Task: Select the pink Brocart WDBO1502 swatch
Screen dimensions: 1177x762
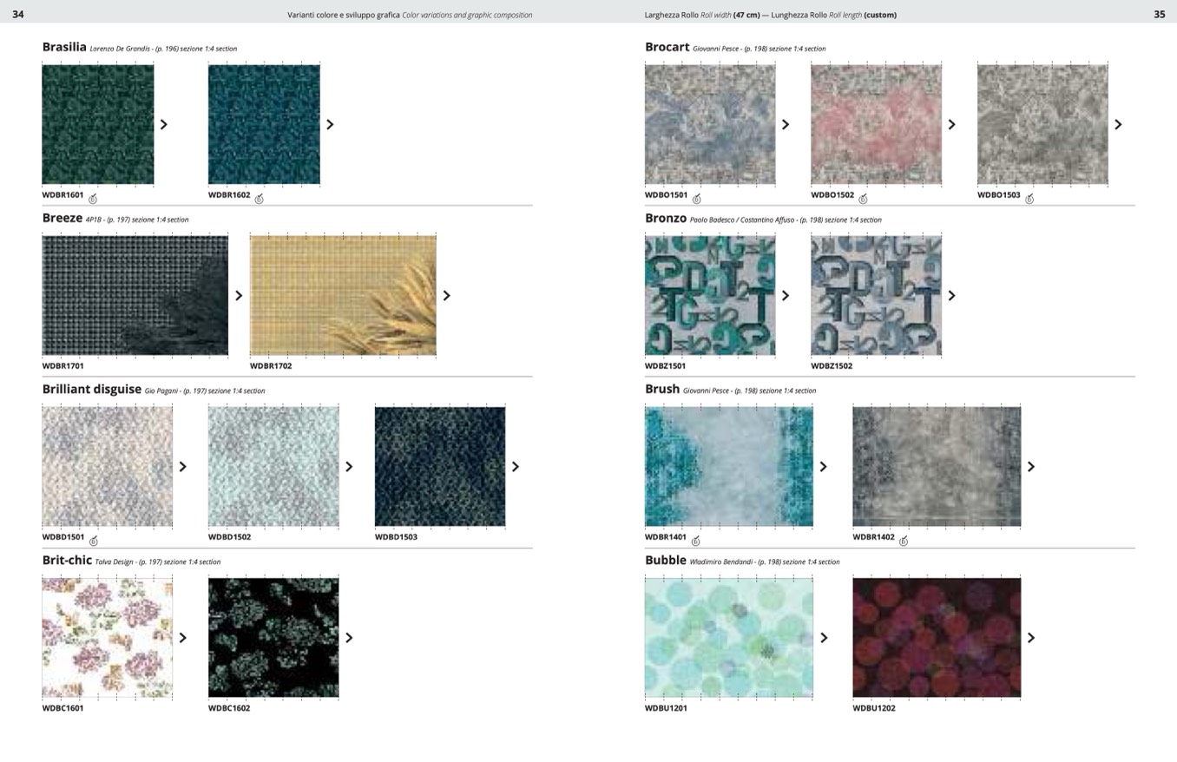Action: click(x=876, y=124)
